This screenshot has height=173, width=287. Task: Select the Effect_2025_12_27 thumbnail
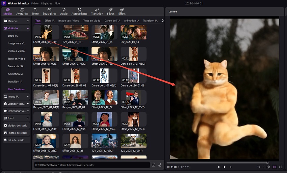point(104,98)
